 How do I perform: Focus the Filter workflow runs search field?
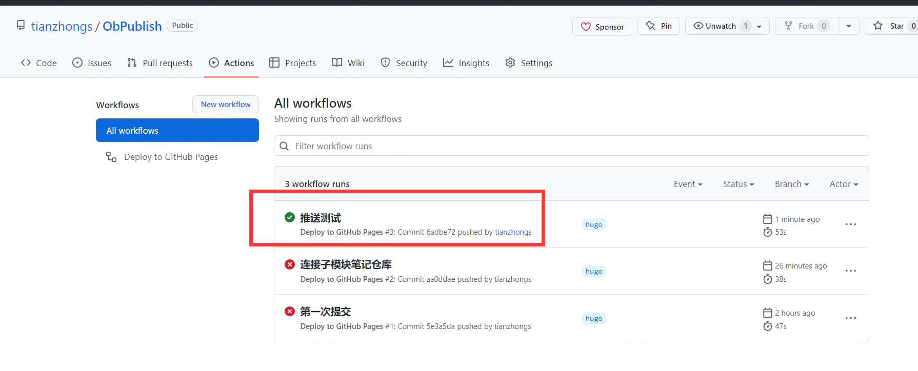click(x=571, y=146)
